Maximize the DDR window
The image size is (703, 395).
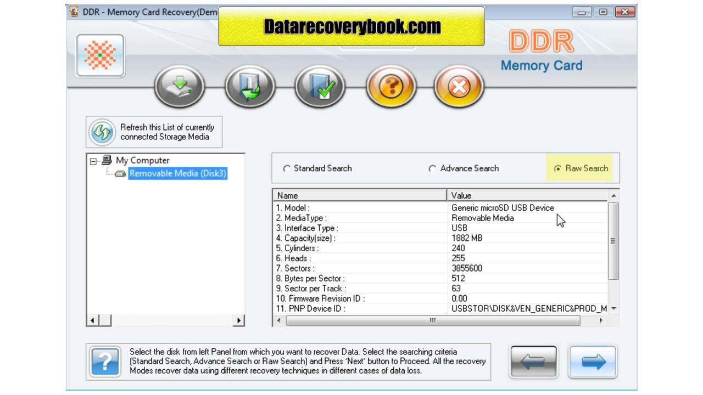[603, 12]
